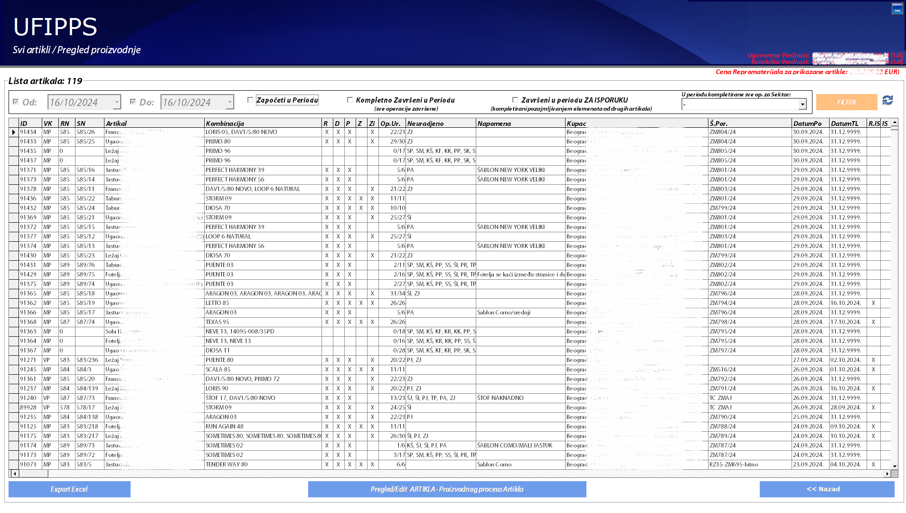Viewport: 906px width, 513px height.
Task: Sort by Artikal column header
Action: (154, 123)
